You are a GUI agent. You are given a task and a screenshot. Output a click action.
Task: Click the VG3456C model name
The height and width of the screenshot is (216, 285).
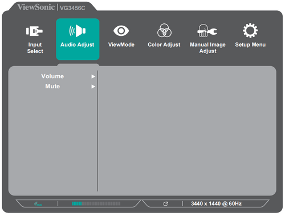tap(72, 8)
